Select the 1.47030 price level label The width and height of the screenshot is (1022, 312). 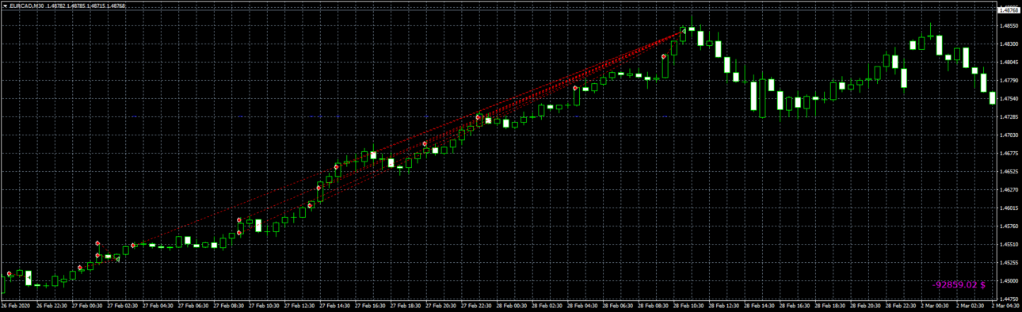click(x=1009, y=135)
